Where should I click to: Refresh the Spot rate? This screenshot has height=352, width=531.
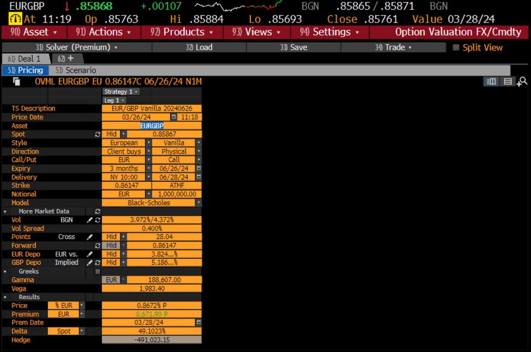98,135
